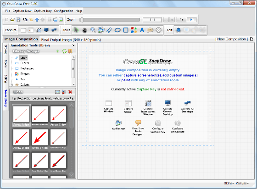Add a library group with green plus

tap(58, 51)
